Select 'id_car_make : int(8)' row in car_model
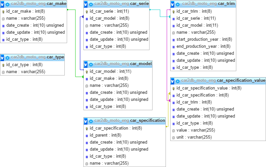 tap(118, 78)
